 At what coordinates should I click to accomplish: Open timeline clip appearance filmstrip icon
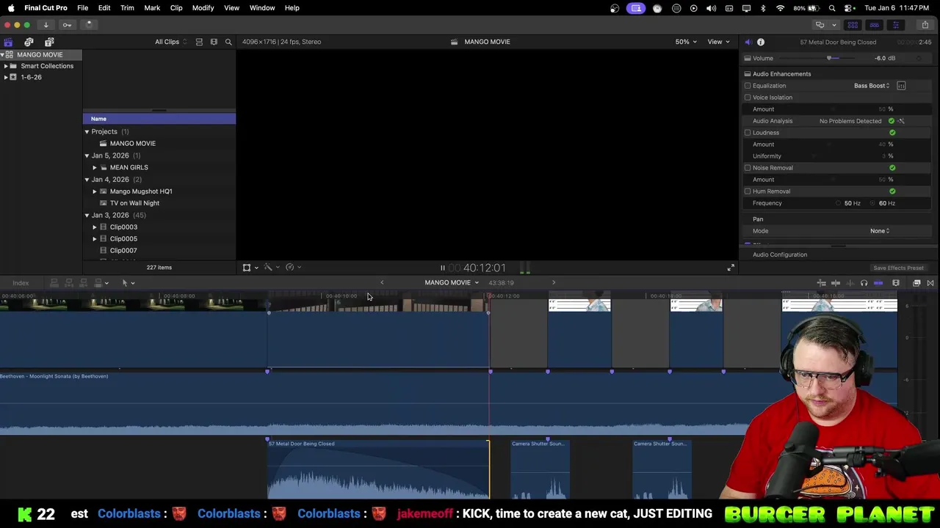[896, 283]
